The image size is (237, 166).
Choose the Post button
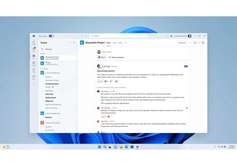tap(101, 57)
